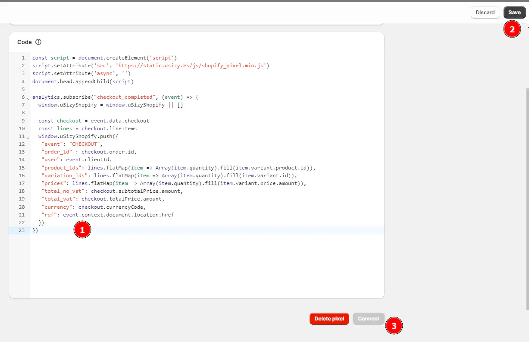Collapse the analytics.subscribe block at line 6

(x=28, y=99)
